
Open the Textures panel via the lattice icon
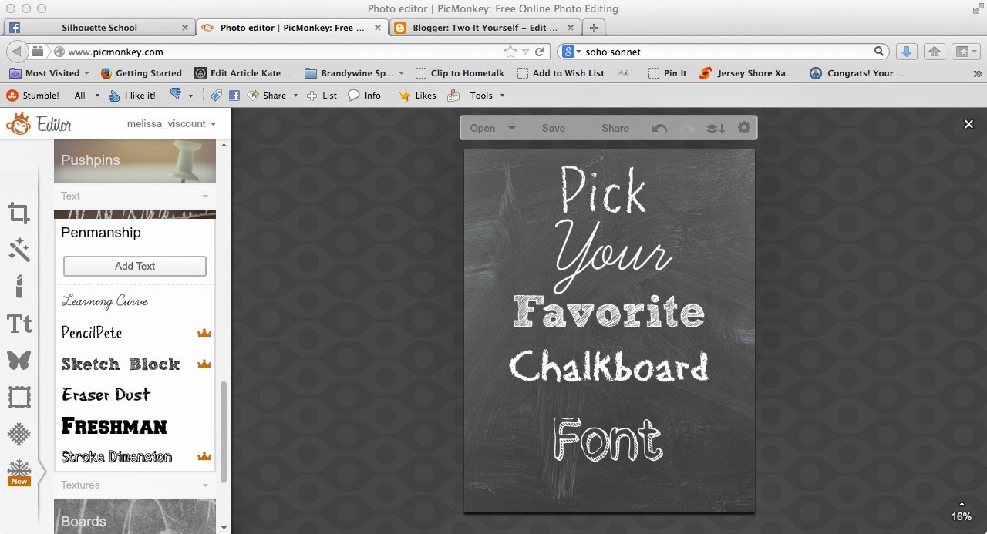tap(19, 434)
